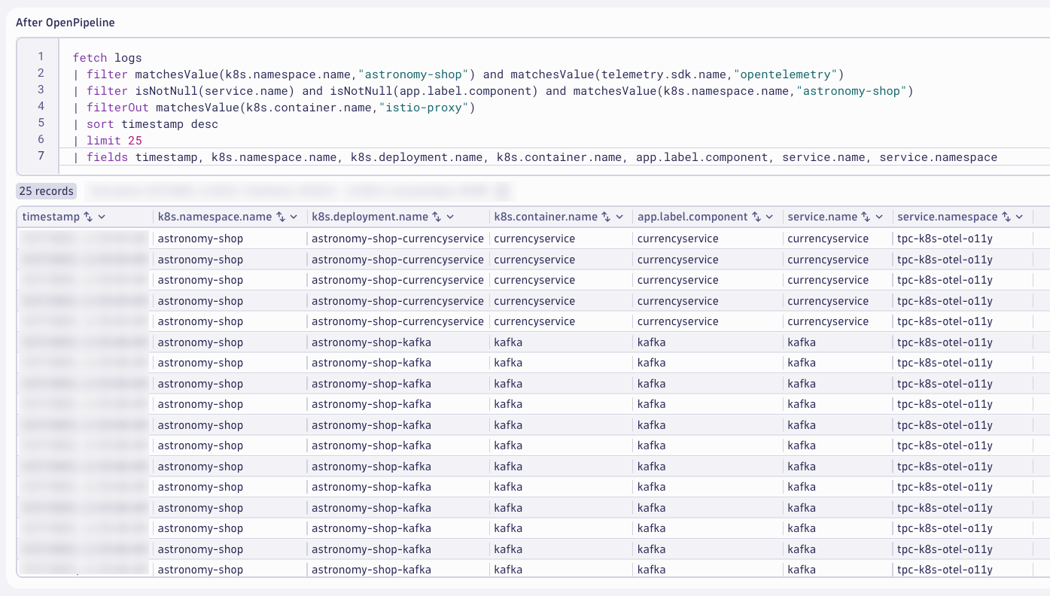
Task: Click the After OpenPipeline section title
Action: click(x=65, y=23)
